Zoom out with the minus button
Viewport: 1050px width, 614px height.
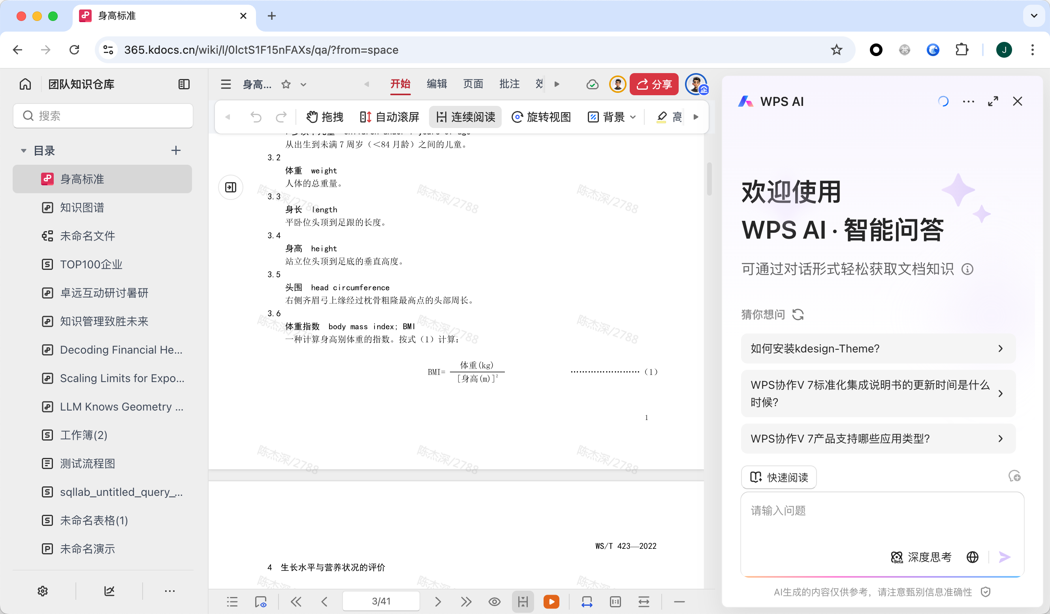(x=679, y=601)
